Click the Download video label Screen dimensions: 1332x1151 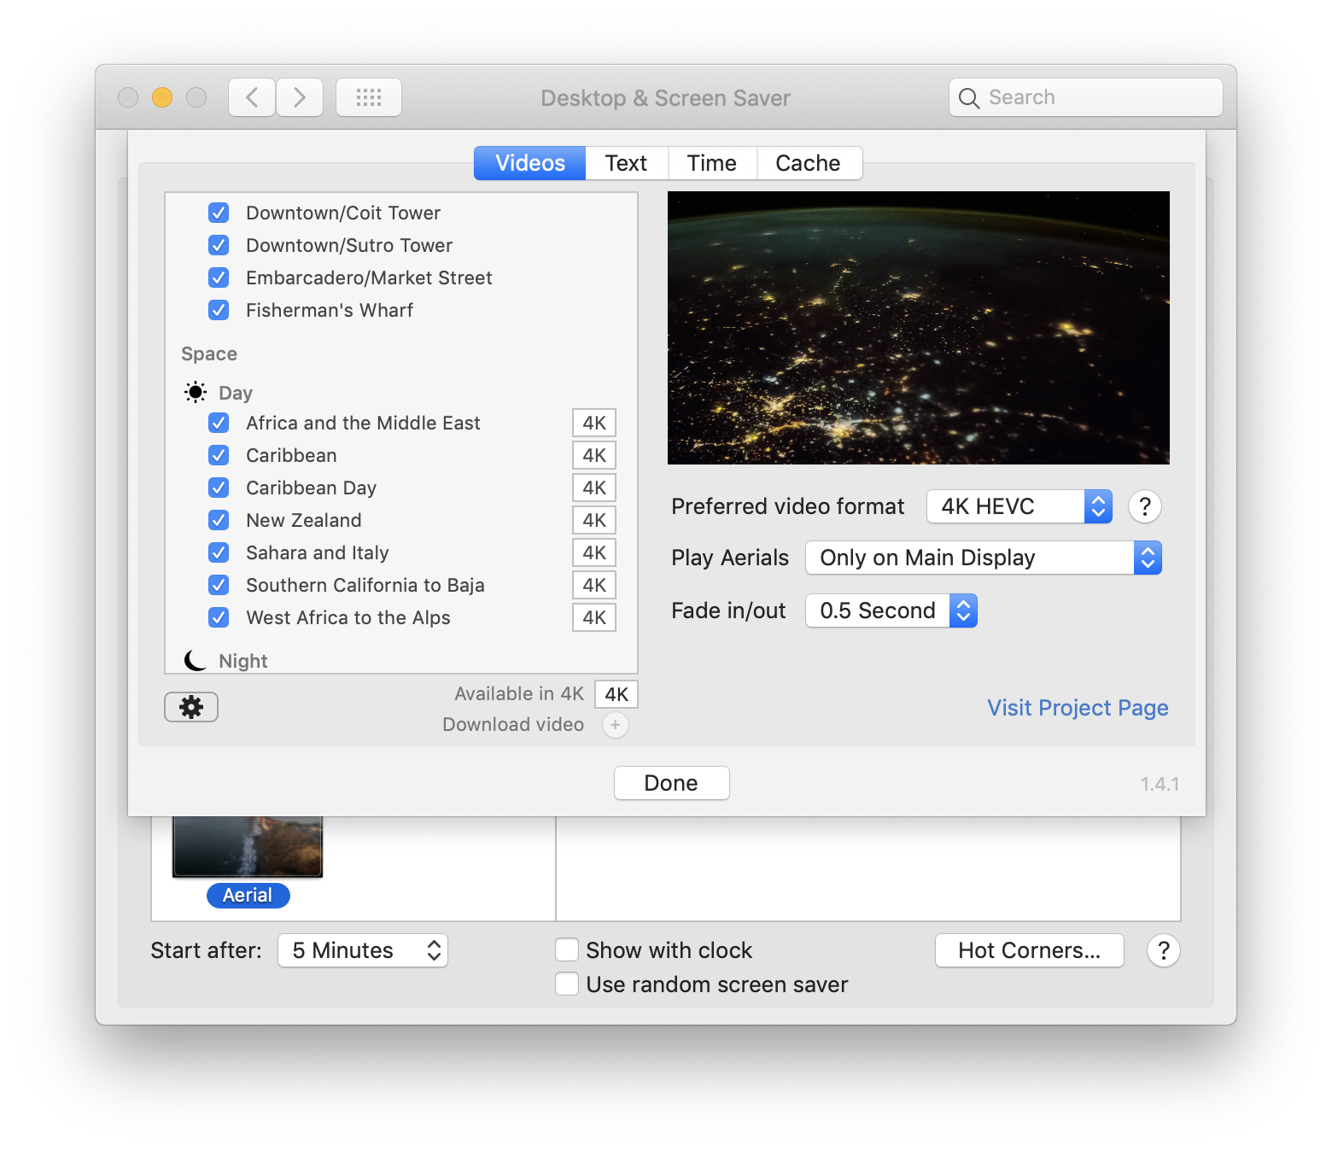tap(513, 725)
